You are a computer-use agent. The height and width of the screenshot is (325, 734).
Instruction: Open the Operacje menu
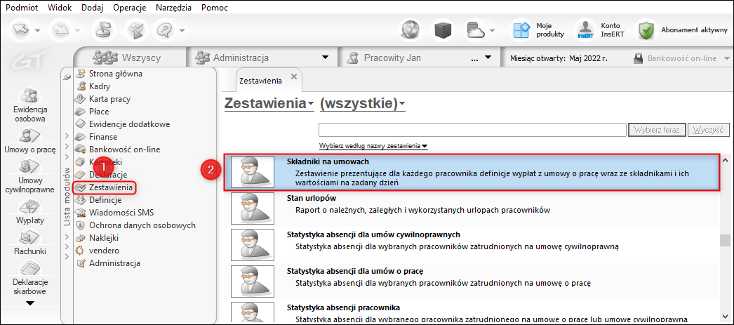tap(130, 8)
